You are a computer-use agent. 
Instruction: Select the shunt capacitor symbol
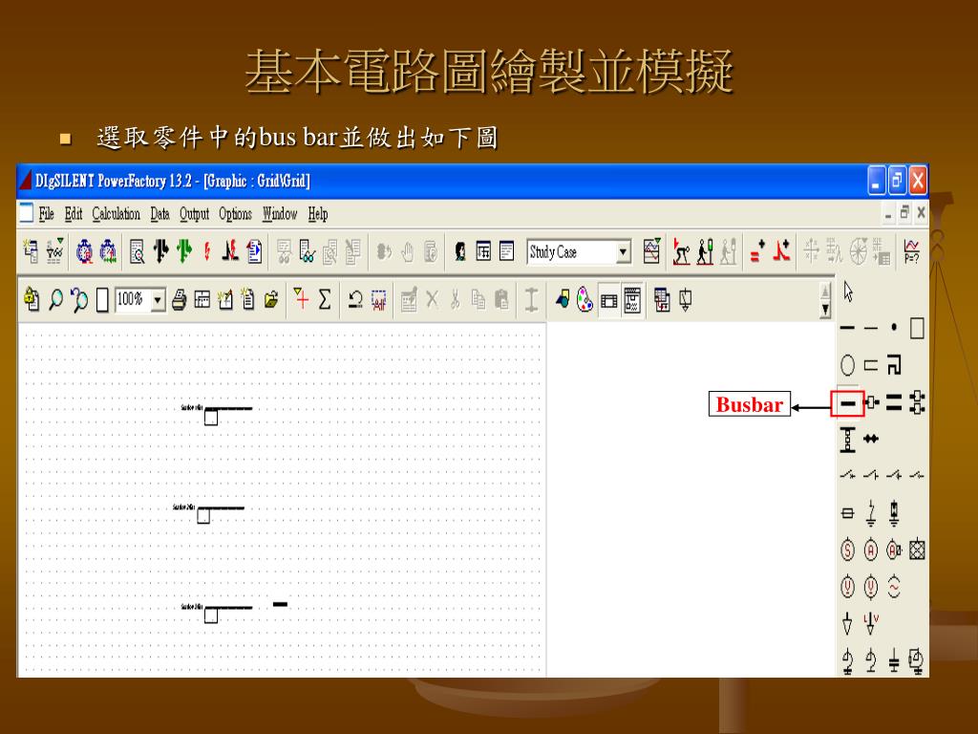[x=894, y=660]
